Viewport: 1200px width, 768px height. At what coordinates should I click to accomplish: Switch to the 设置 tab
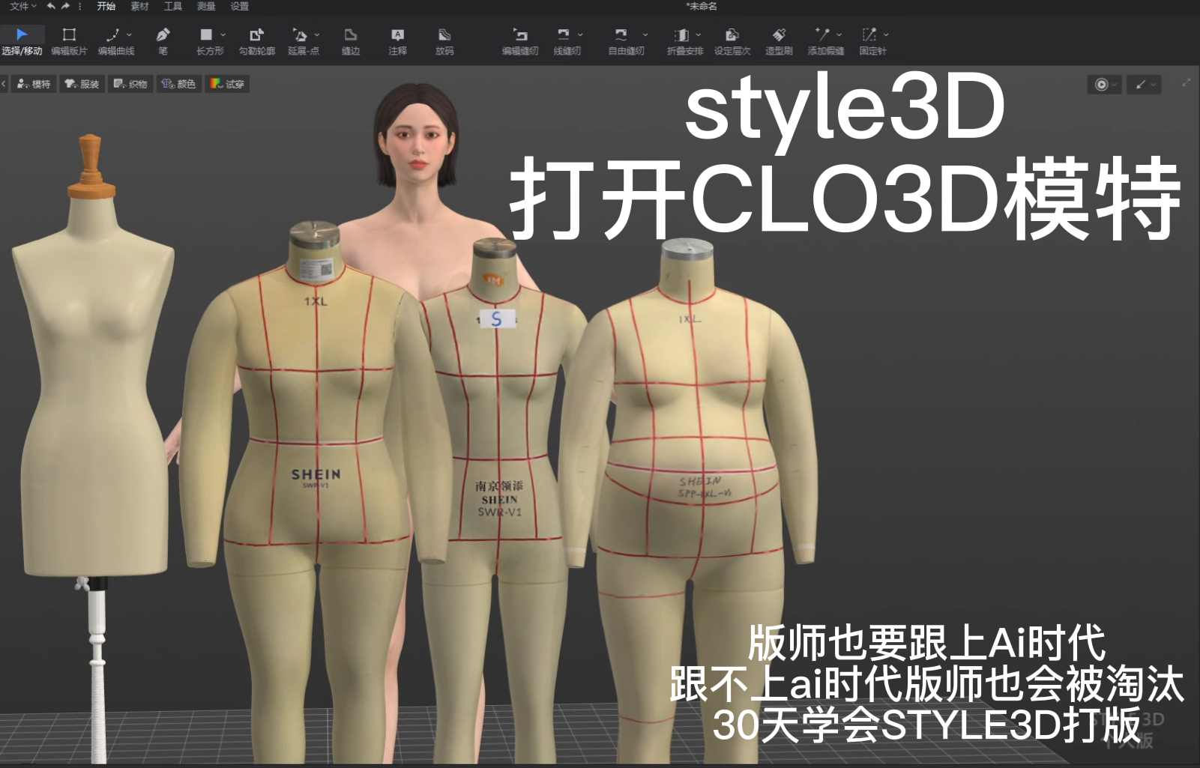(240, 6)
